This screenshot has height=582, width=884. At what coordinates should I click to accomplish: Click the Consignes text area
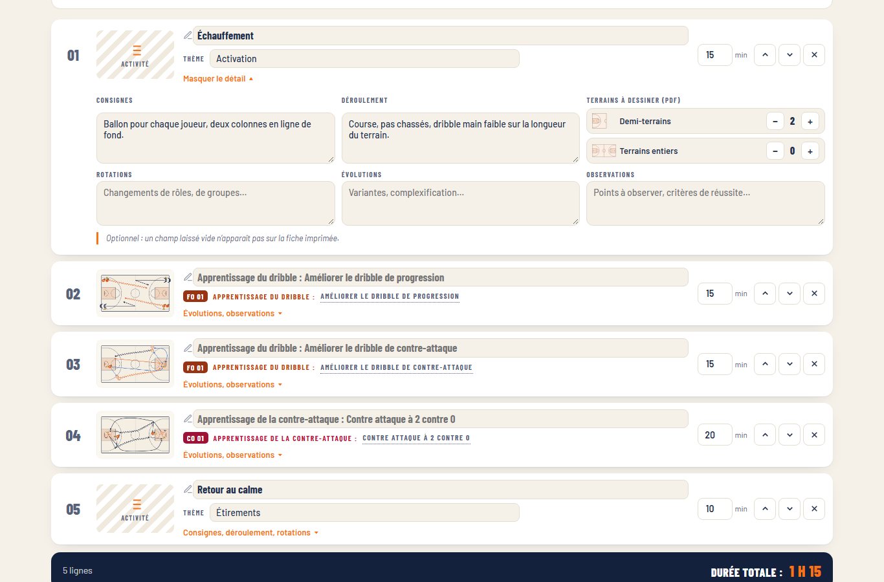point(215,138)
